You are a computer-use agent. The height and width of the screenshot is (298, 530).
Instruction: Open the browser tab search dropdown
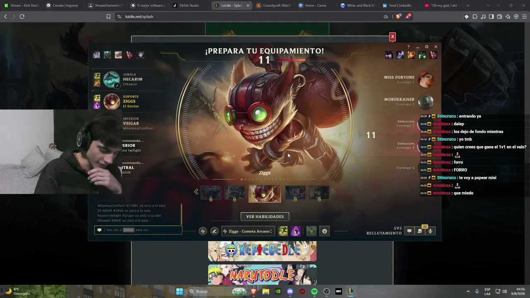[488, 5]
